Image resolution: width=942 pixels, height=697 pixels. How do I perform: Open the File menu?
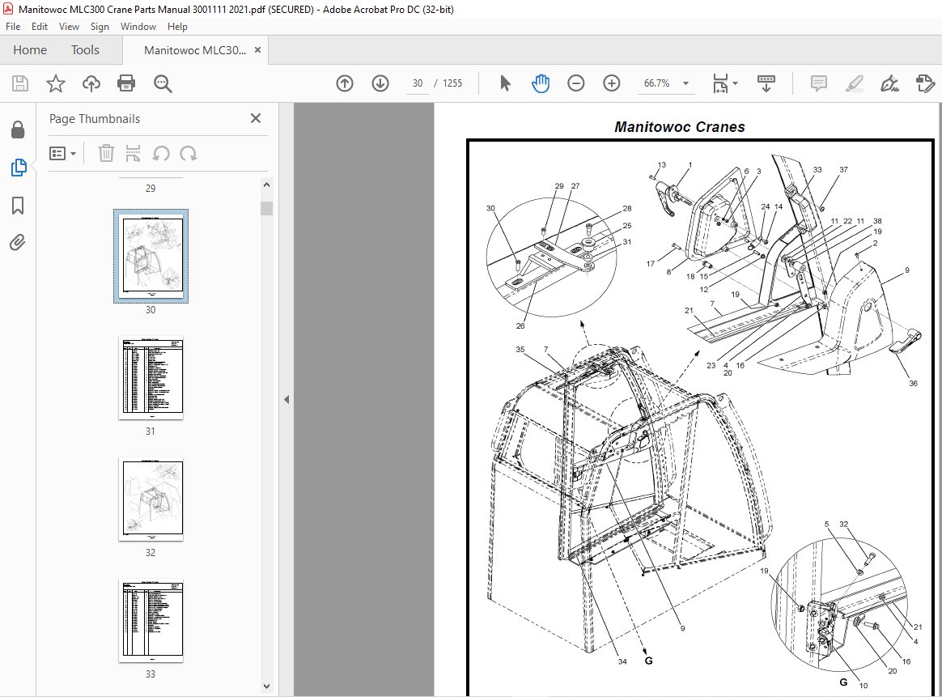13,27
